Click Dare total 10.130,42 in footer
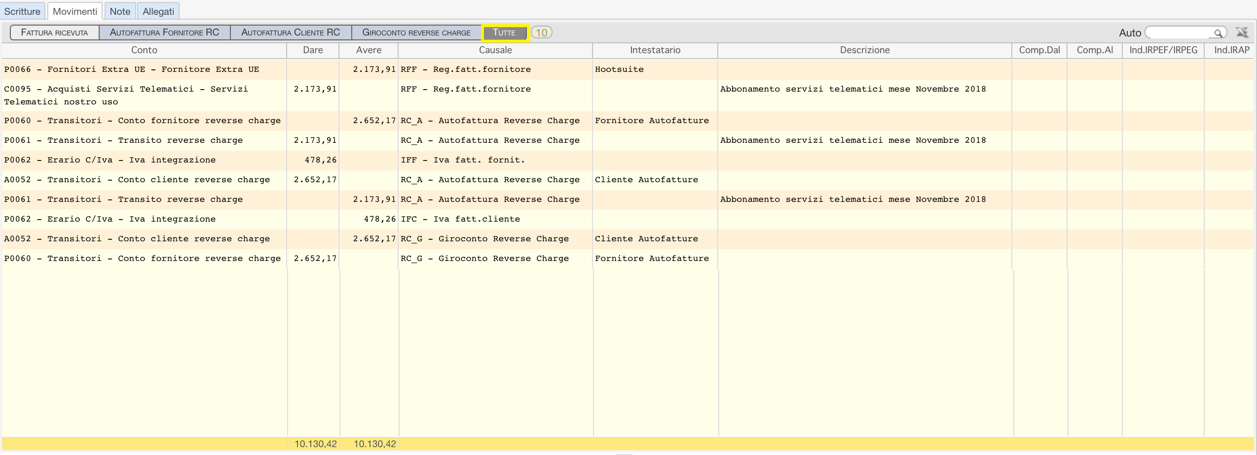Image resolution: width=1257 pixels, height=455 pixels. tap(315, 444)
